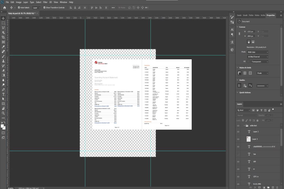This screenshot has height=189, width=284.
Task: Switch to the Properties tab
Action: [x=270, y=15]
